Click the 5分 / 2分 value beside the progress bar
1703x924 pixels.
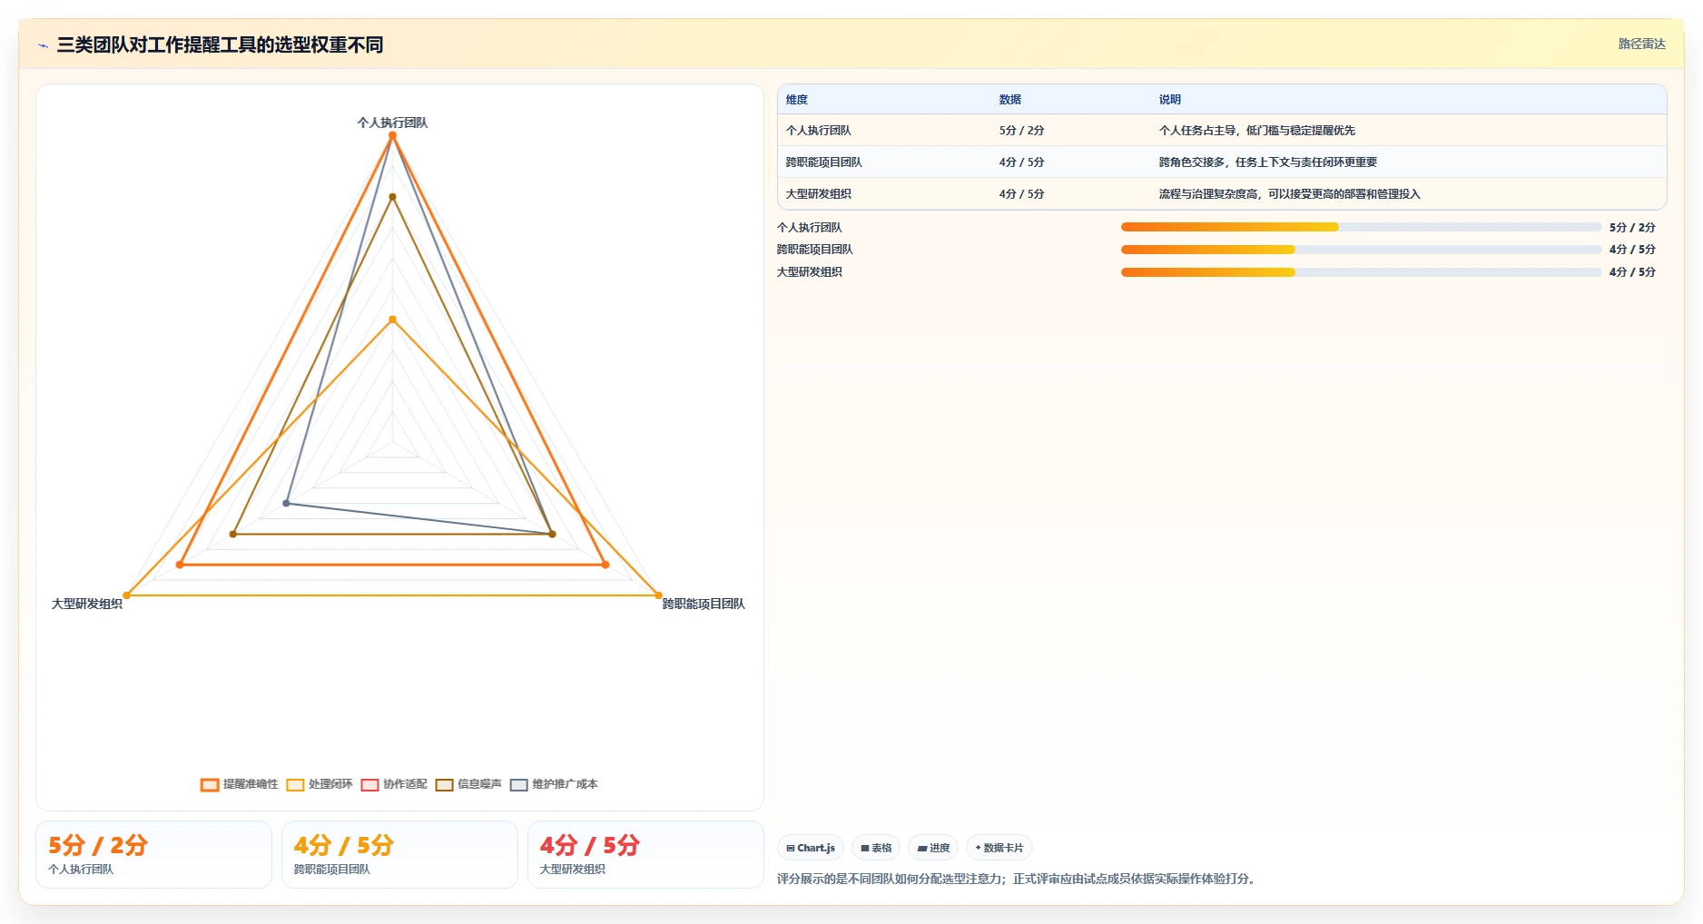(1632, 228)
